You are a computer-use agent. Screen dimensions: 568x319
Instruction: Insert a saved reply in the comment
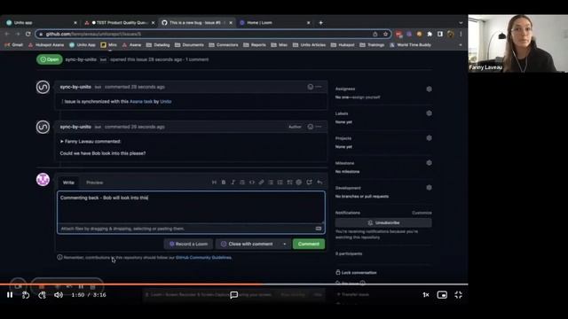pos(319,183)
